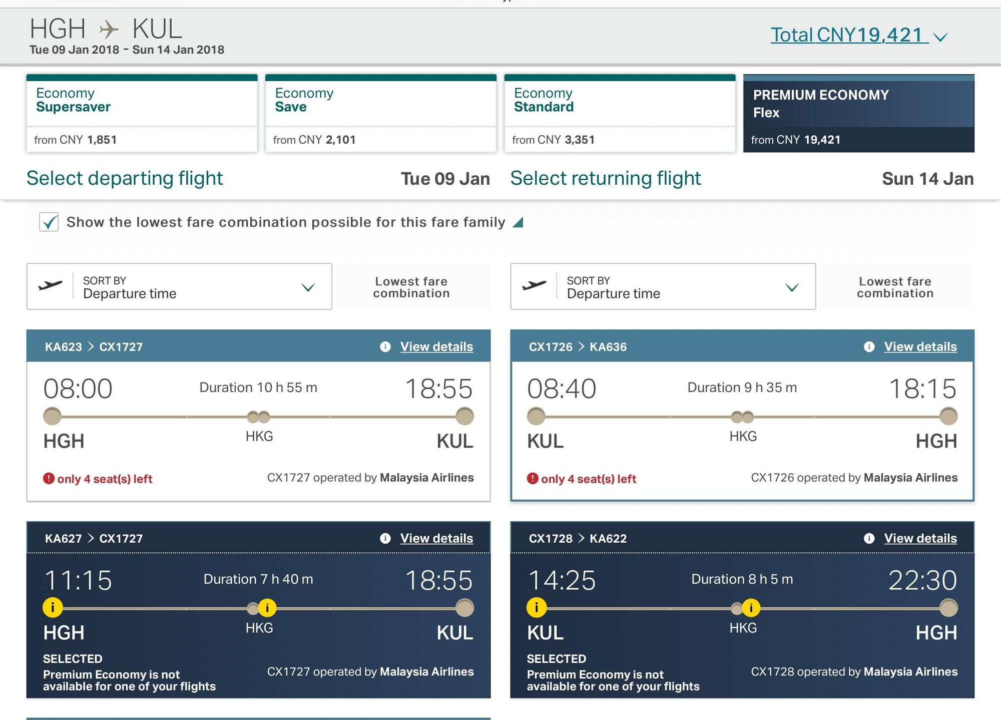Open departing flight Sort By dropdown
Screen dimensions: 1001x720
[179, 287]
